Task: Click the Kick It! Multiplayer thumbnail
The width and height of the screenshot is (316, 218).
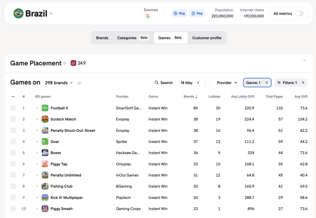Action: click(x=45, y=197)
